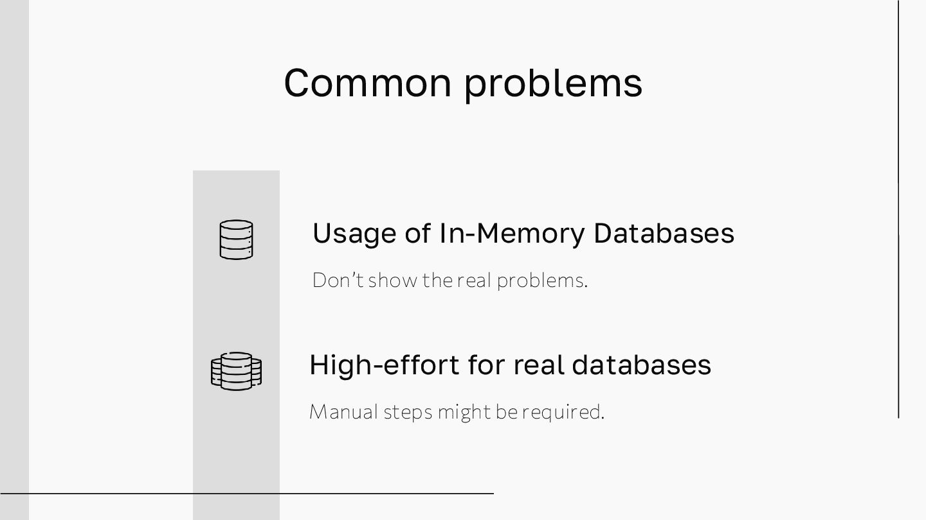
Task: Click the word 'databases' in the second heading
Action: [x=641, y=365]
